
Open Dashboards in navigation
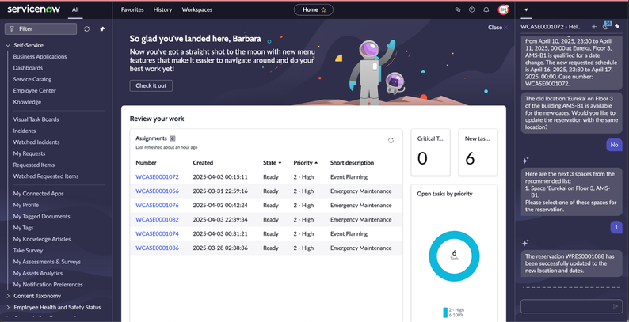(28, 68)
